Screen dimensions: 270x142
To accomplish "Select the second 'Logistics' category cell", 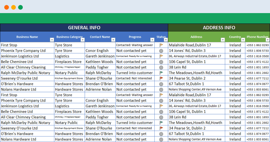I will [x=69, y=106].
